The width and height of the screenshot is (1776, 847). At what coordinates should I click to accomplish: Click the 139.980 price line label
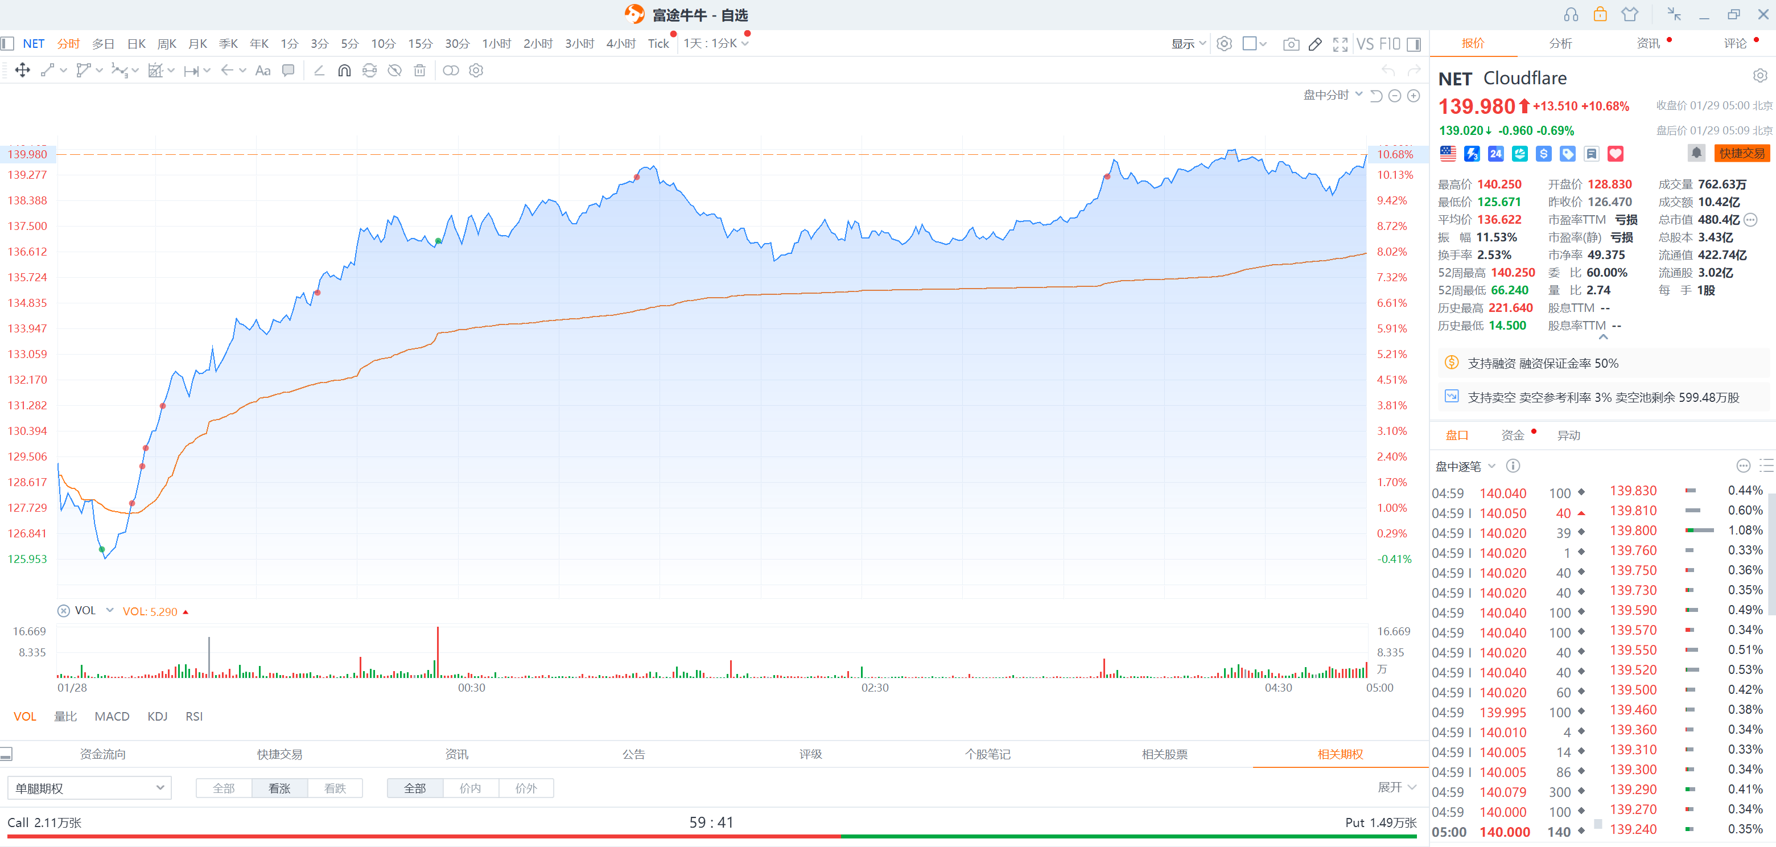click(x=28, y=154)
